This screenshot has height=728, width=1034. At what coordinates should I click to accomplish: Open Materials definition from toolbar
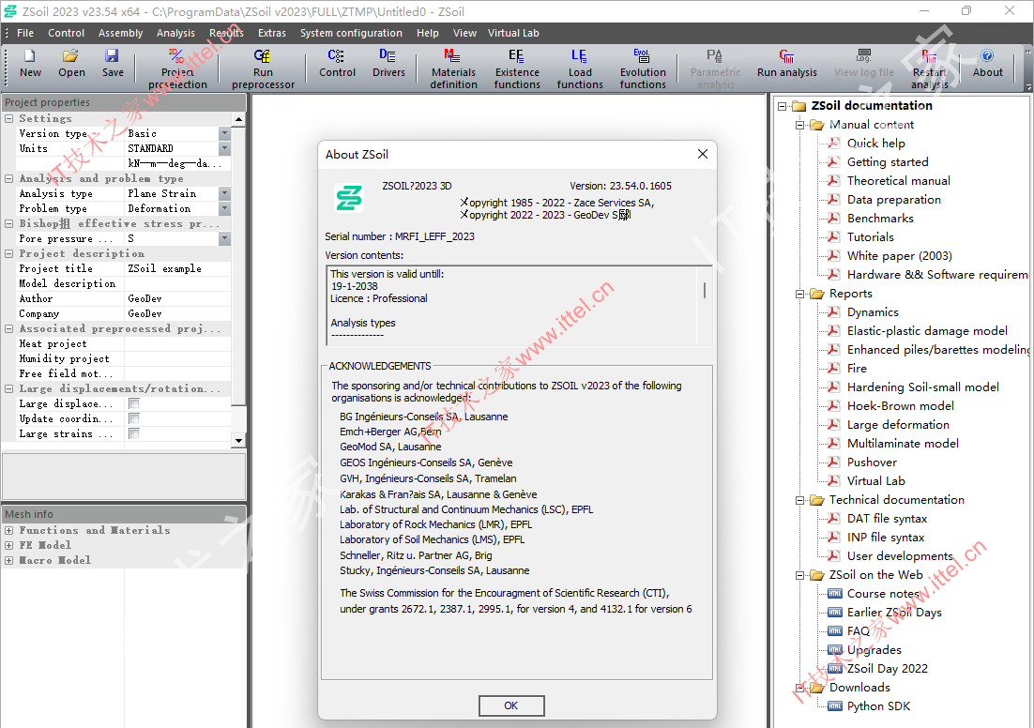pos(453,69)
